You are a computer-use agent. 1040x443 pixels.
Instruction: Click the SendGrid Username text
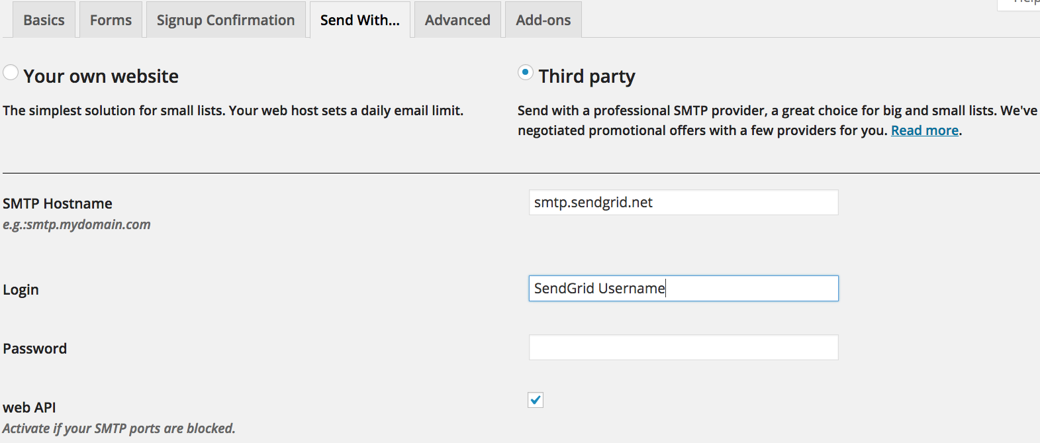click(598, 288)
